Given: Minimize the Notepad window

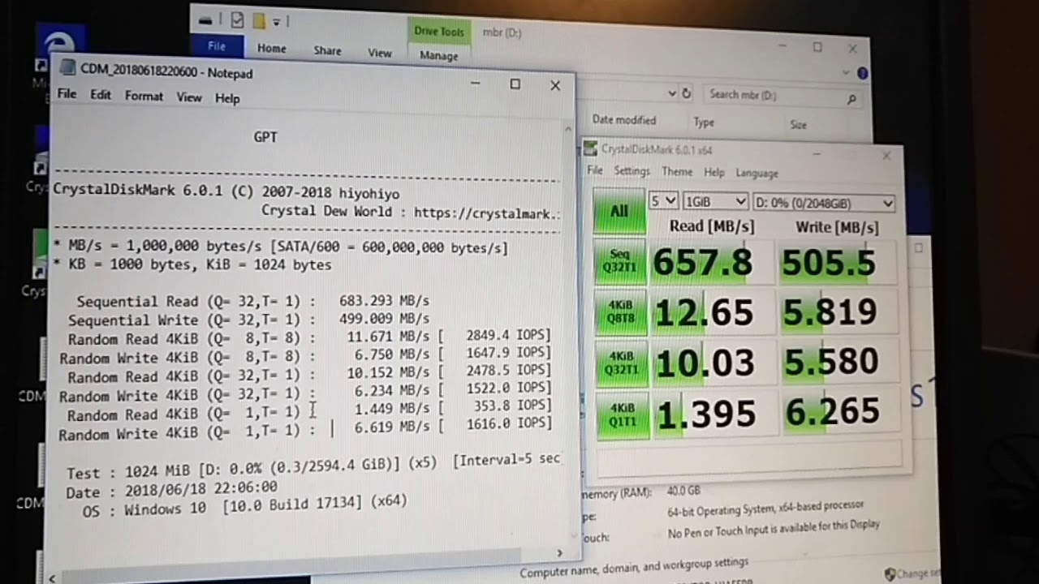Looking at the screenshot, I should pos(476,83).
